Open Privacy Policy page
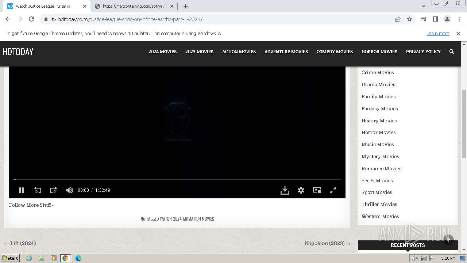 click(423, 52)
